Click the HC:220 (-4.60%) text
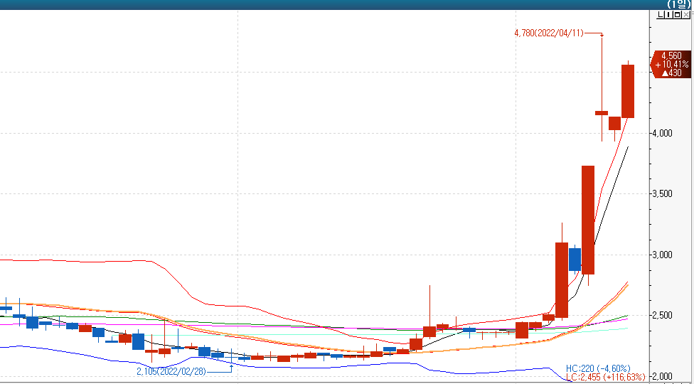 [x=598, y=368]
